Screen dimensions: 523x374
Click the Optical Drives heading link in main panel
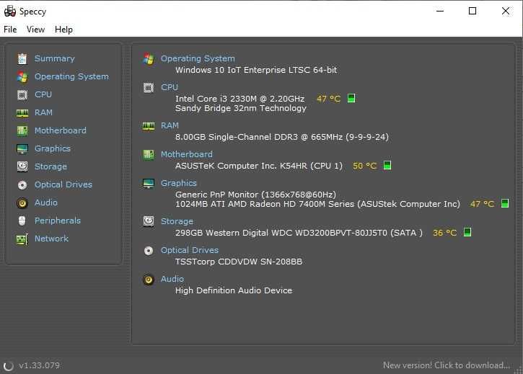point(190,250)
